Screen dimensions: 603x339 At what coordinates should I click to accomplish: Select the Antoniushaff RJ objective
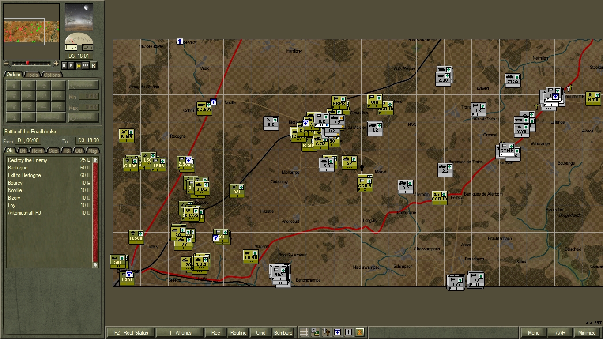coord(49,213)
